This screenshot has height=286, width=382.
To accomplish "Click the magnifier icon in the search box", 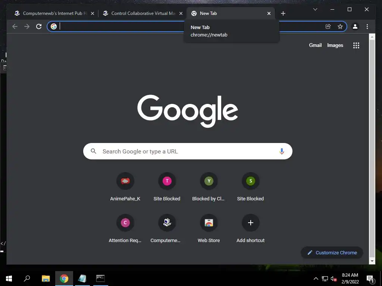I will (93, 151).
